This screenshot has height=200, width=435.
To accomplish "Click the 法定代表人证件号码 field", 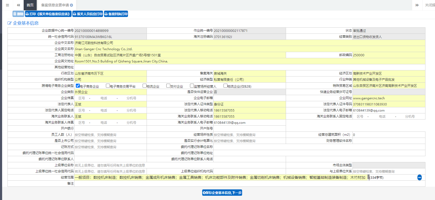I will pos(389,104).
